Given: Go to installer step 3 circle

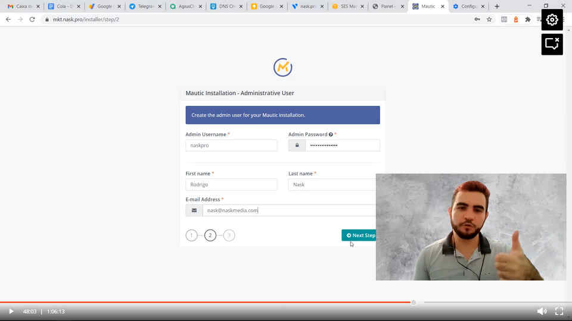Looking at the screenshot, I should tap(229, 235).
